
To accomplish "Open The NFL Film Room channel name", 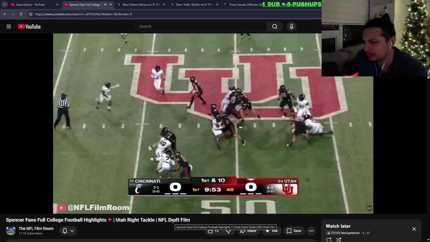I will 36,229.
